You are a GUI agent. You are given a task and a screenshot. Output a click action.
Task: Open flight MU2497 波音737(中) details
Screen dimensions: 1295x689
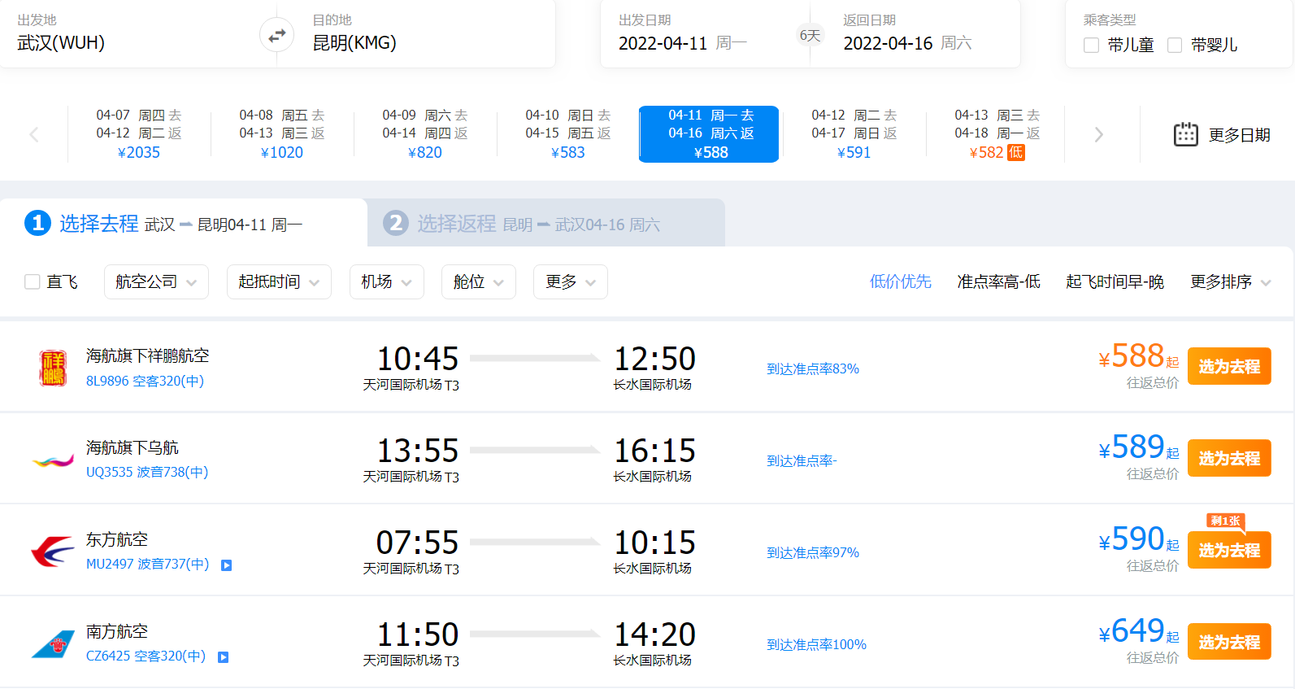point(147,564)
